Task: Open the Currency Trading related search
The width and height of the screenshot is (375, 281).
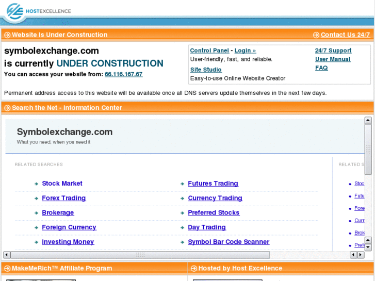Action: pos(215,198)
